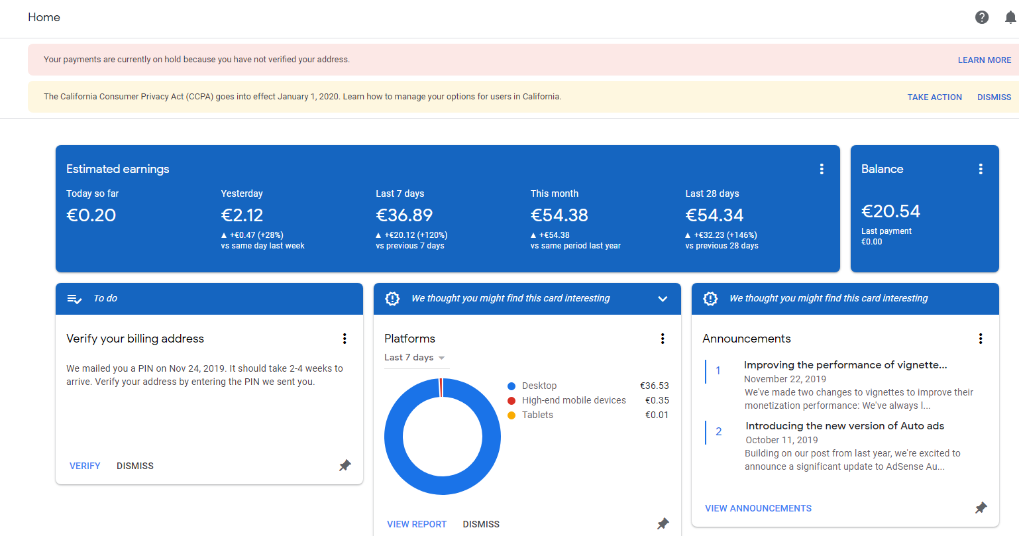Click TAKE ACTION on CCPA notice
The width and height of the screenshot is (1019, 536).
click(x=934, y=97)
